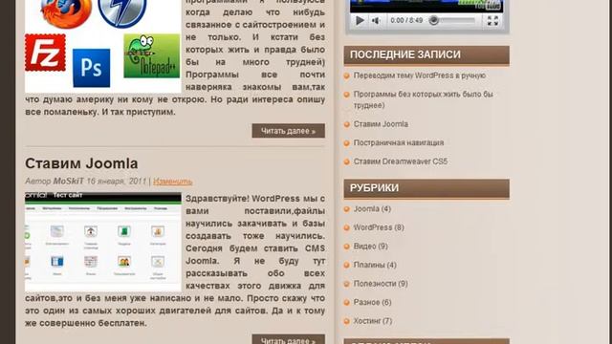
Task: Open the 'Хостинг (7)' category
Action: coord(373,321)
